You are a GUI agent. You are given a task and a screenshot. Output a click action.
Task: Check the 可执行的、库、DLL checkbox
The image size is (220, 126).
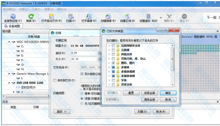pos(113,59)
